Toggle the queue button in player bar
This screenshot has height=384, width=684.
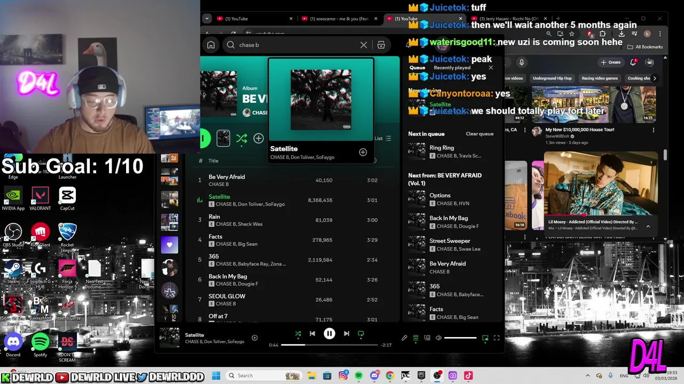pyautogui.click(x=416, y=338)
